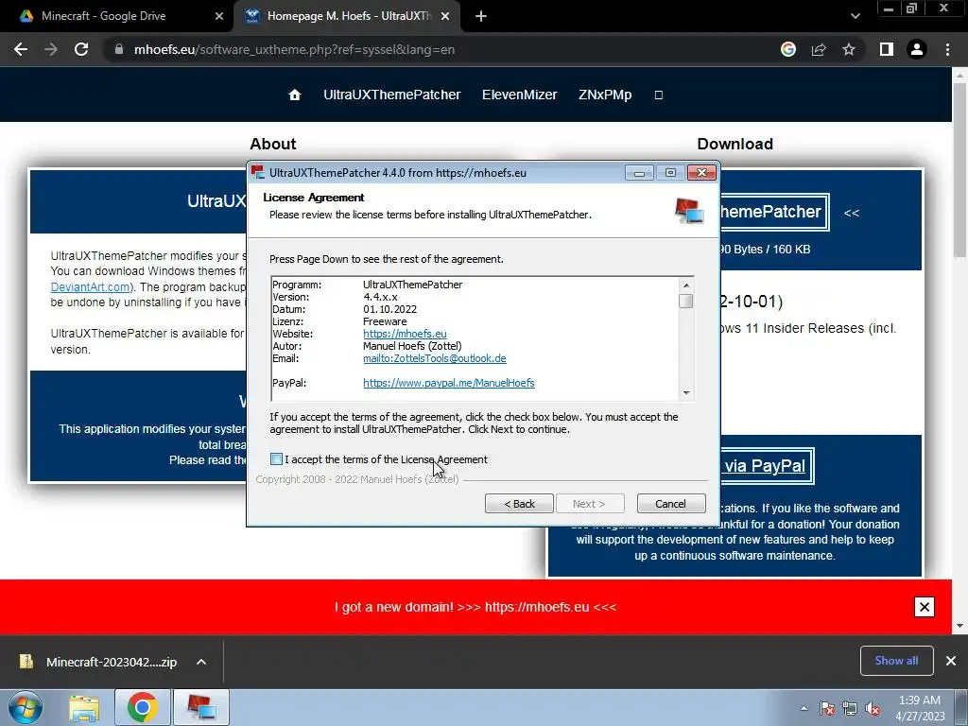
Task: Go to the website home icon
Action: pyautogui.click(x=295, y=95)
